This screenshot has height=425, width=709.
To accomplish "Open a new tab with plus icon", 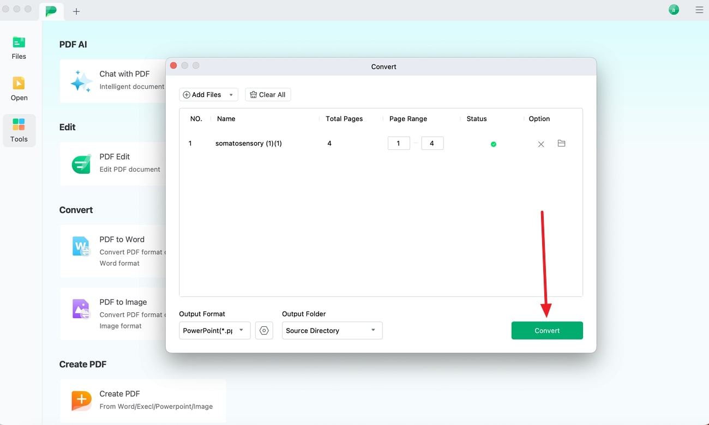I will (x=76, y=11).
